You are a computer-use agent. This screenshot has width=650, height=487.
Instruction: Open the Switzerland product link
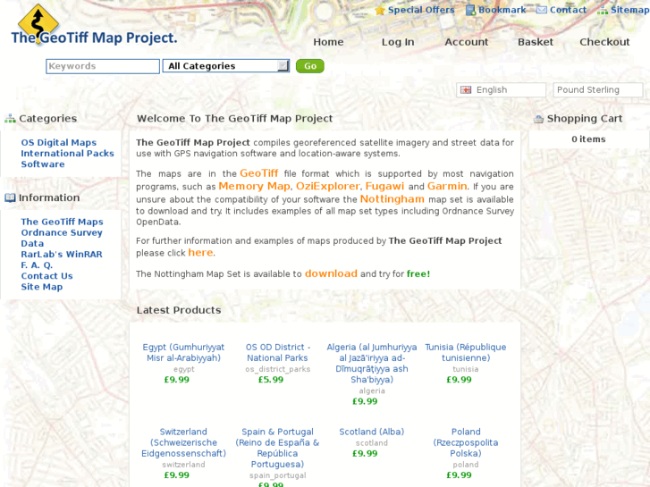click(183, 442)
